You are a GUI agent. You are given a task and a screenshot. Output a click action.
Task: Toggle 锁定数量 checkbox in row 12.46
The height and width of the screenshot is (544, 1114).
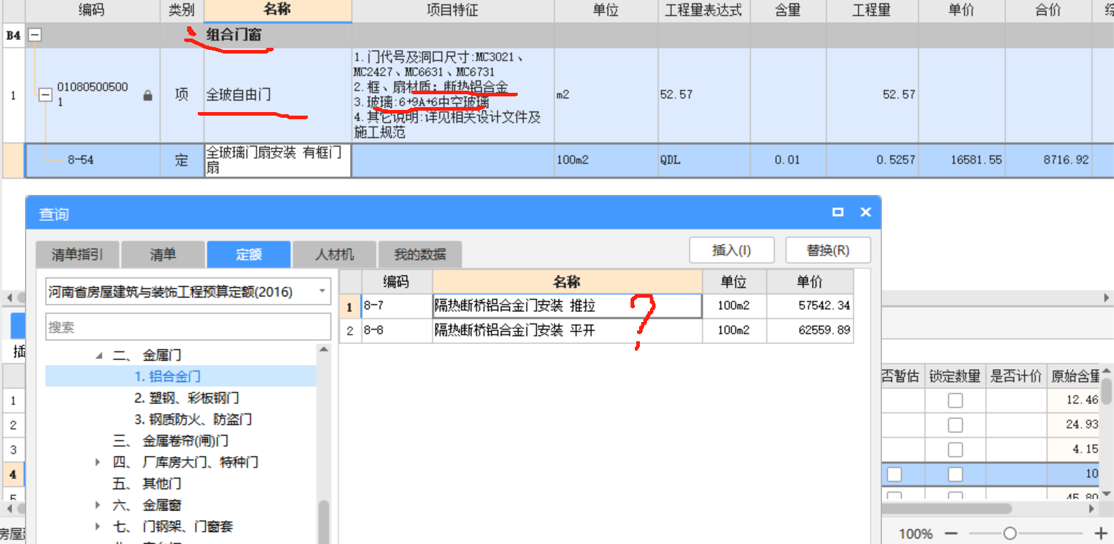[955, 401]
